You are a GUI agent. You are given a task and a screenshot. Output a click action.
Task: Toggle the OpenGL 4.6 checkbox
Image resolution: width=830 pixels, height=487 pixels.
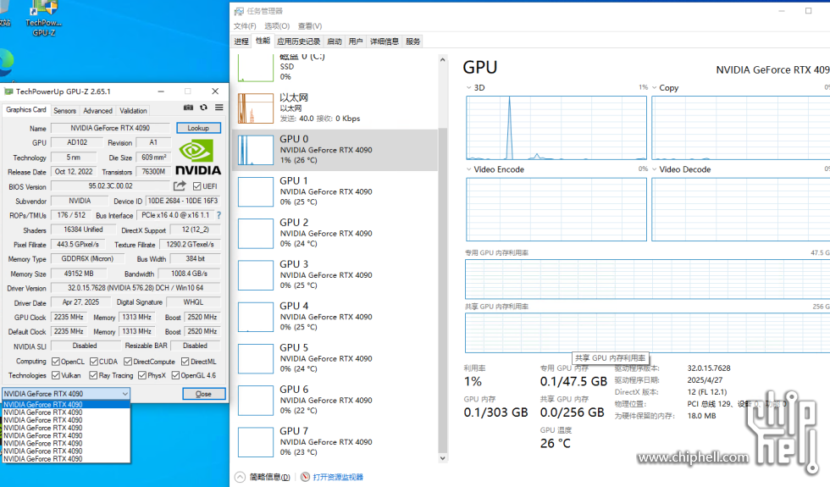[x=176, y=375]
